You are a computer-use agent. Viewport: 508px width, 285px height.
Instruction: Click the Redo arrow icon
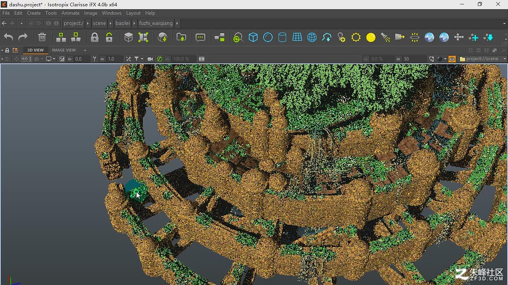pyautogui.click(x=23, y=37)
